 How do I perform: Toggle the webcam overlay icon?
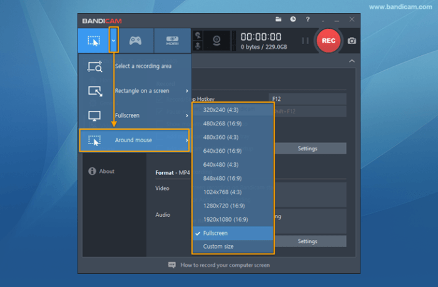click(x=216, y=41)
